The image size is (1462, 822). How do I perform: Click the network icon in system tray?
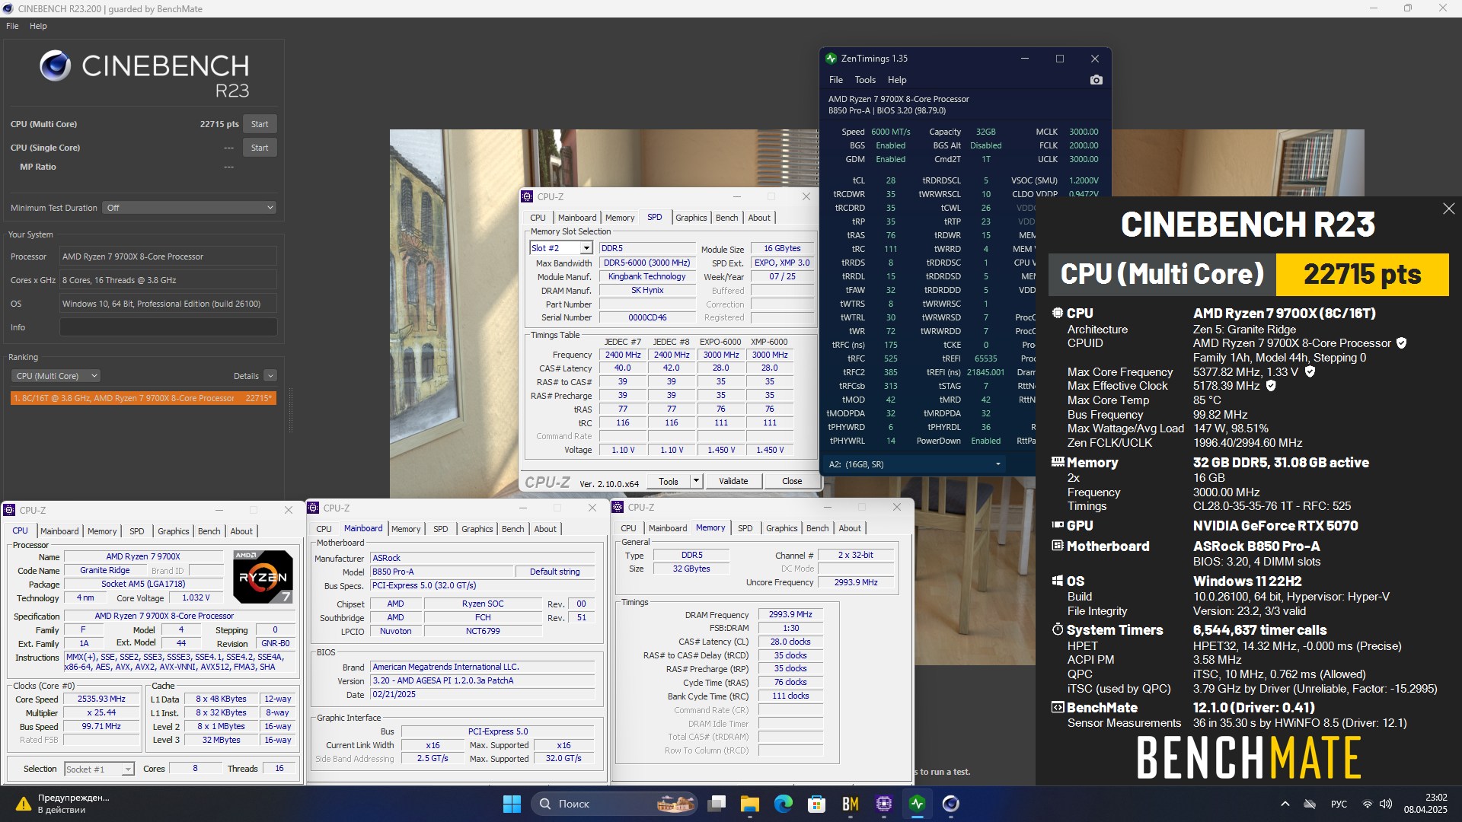click(x=1368, y=804)
